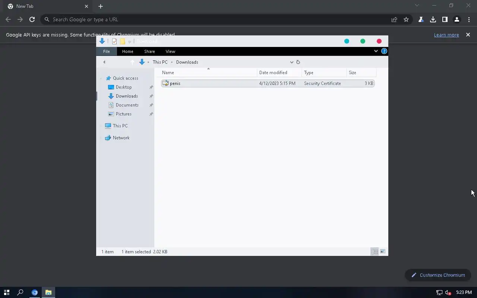Click the muted volume tray icon

448,292
